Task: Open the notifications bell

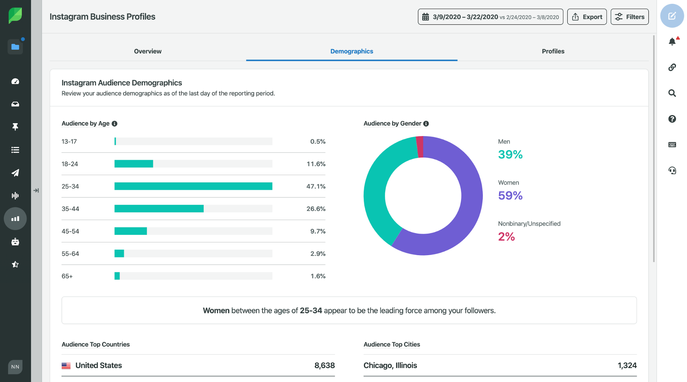Action: click(673, 41)
